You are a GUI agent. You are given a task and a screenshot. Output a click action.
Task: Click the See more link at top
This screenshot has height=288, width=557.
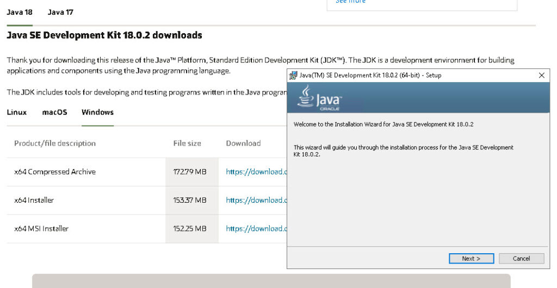click(350, 2)
